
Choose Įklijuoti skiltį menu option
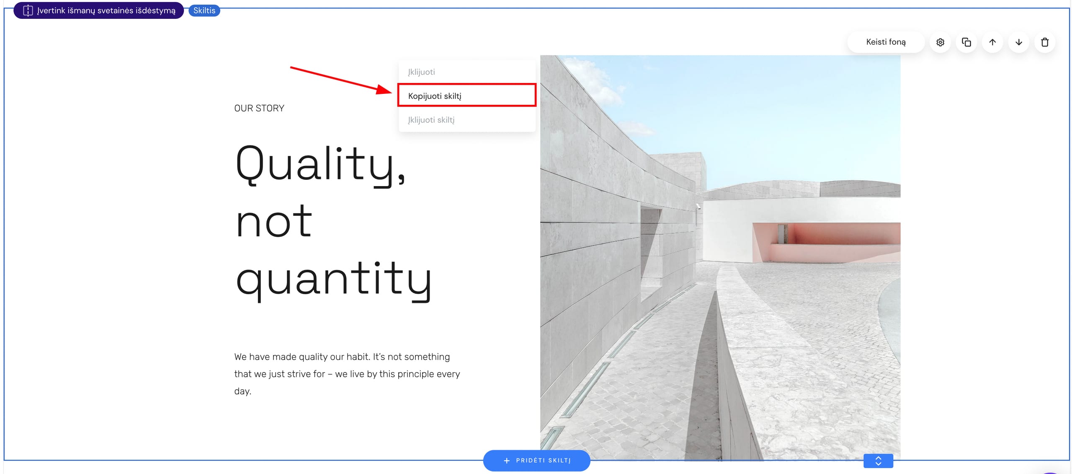[x=431, y=120]
